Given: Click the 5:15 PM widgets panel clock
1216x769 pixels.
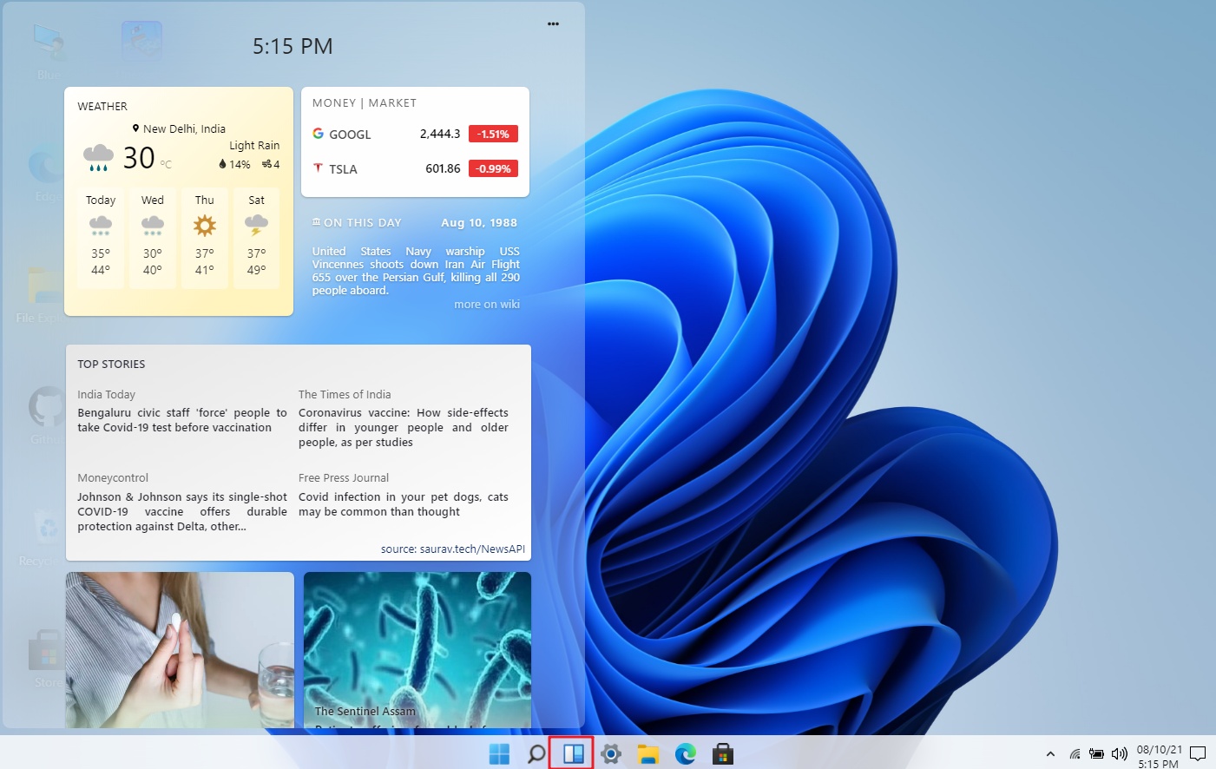Looking at the screenshot, I should pos(292,46).
